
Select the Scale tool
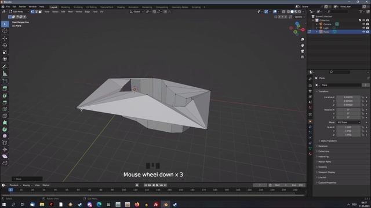5,52
